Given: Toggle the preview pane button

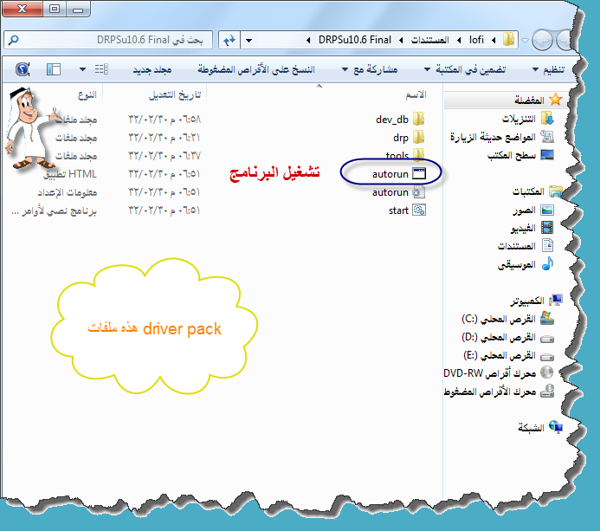Looking at the screenshot, I should tap(54, 69).
